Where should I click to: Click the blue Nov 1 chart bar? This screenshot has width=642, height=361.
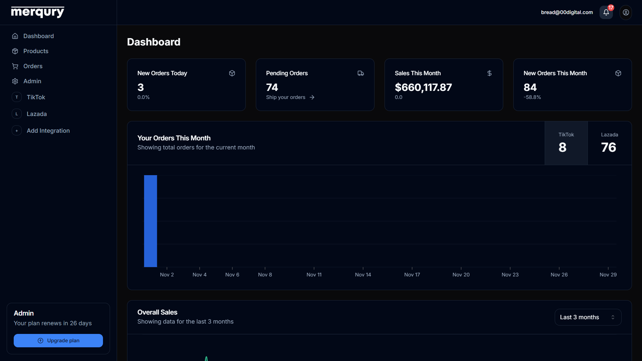(x=150, y=221)
